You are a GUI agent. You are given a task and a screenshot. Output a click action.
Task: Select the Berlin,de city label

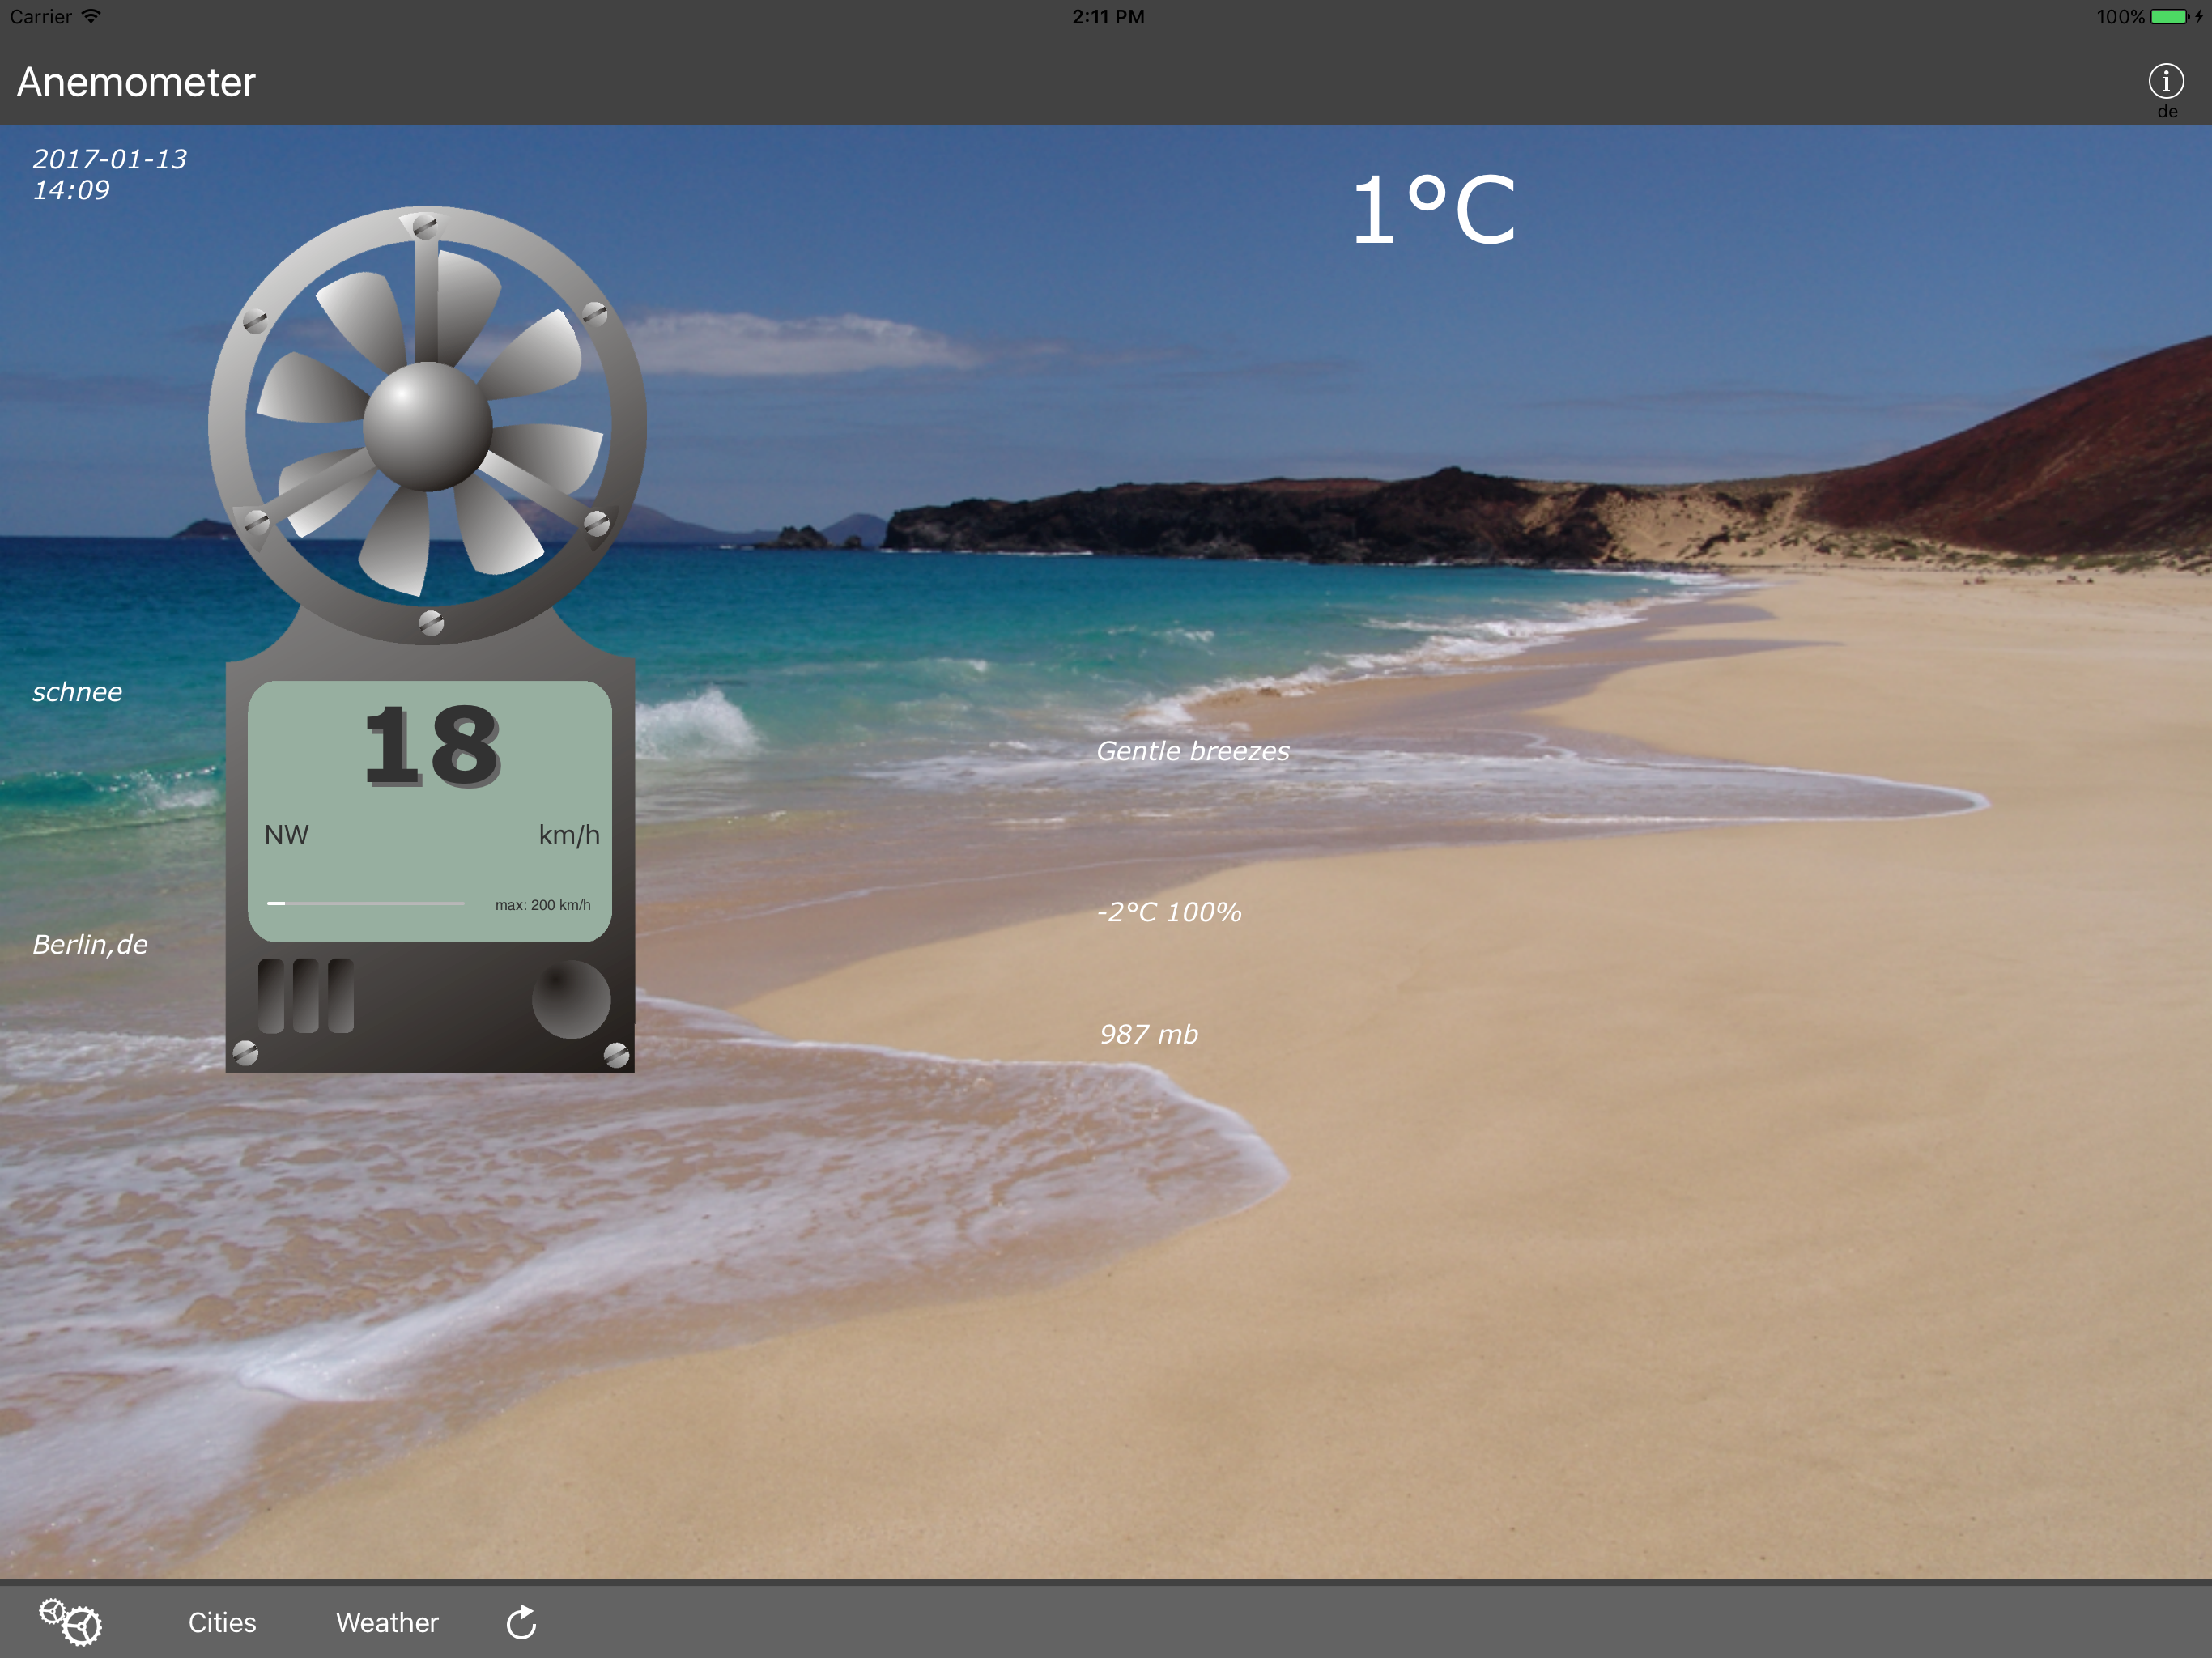[x=90, y=944]
